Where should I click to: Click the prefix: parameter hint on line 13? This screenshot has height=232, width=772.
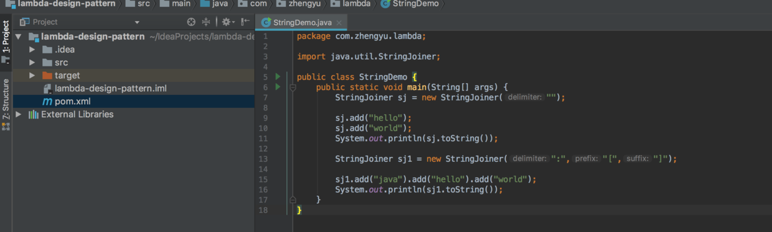pyautogui.click(x=586, y=159)
